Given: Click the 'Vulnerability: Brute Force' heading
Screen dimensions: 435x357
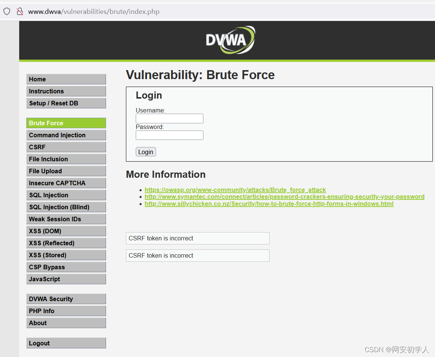Looking at the screenshot, I should tap(200, 75).
